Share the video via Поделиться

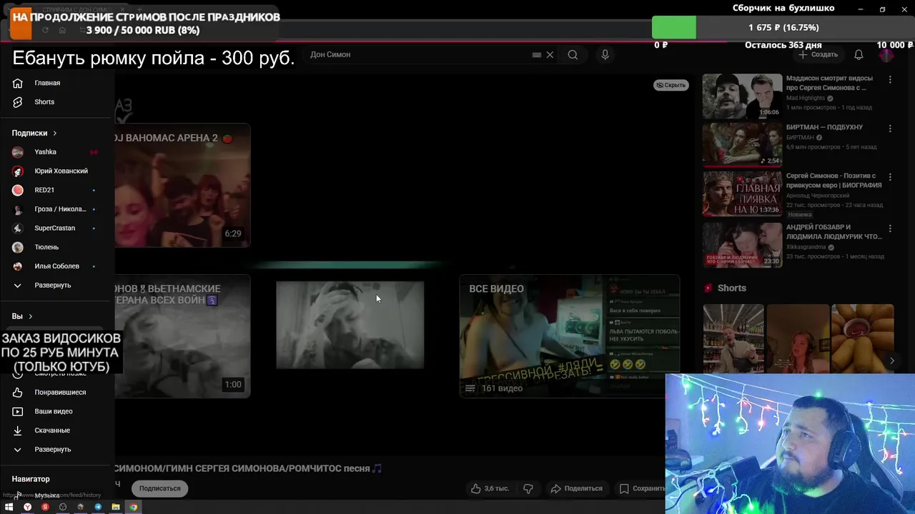576,488
